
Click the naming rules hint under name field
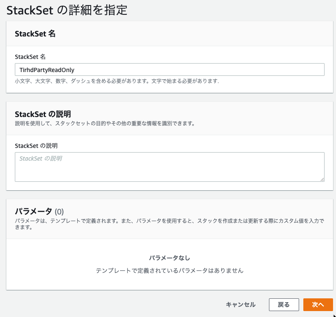pyautogui.click(x=117, y=81)
